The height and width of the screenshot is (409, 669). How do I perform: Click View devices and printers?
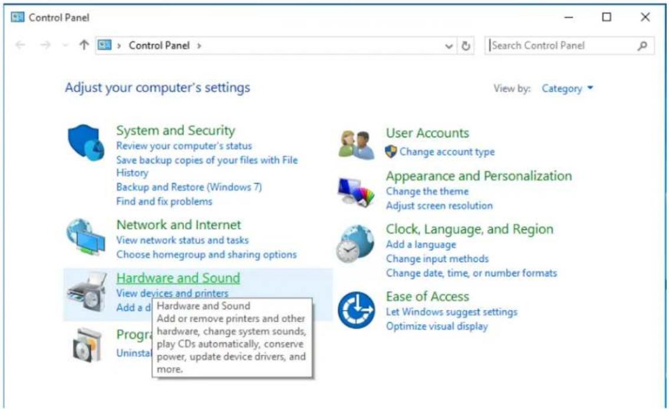coord(172,293)
